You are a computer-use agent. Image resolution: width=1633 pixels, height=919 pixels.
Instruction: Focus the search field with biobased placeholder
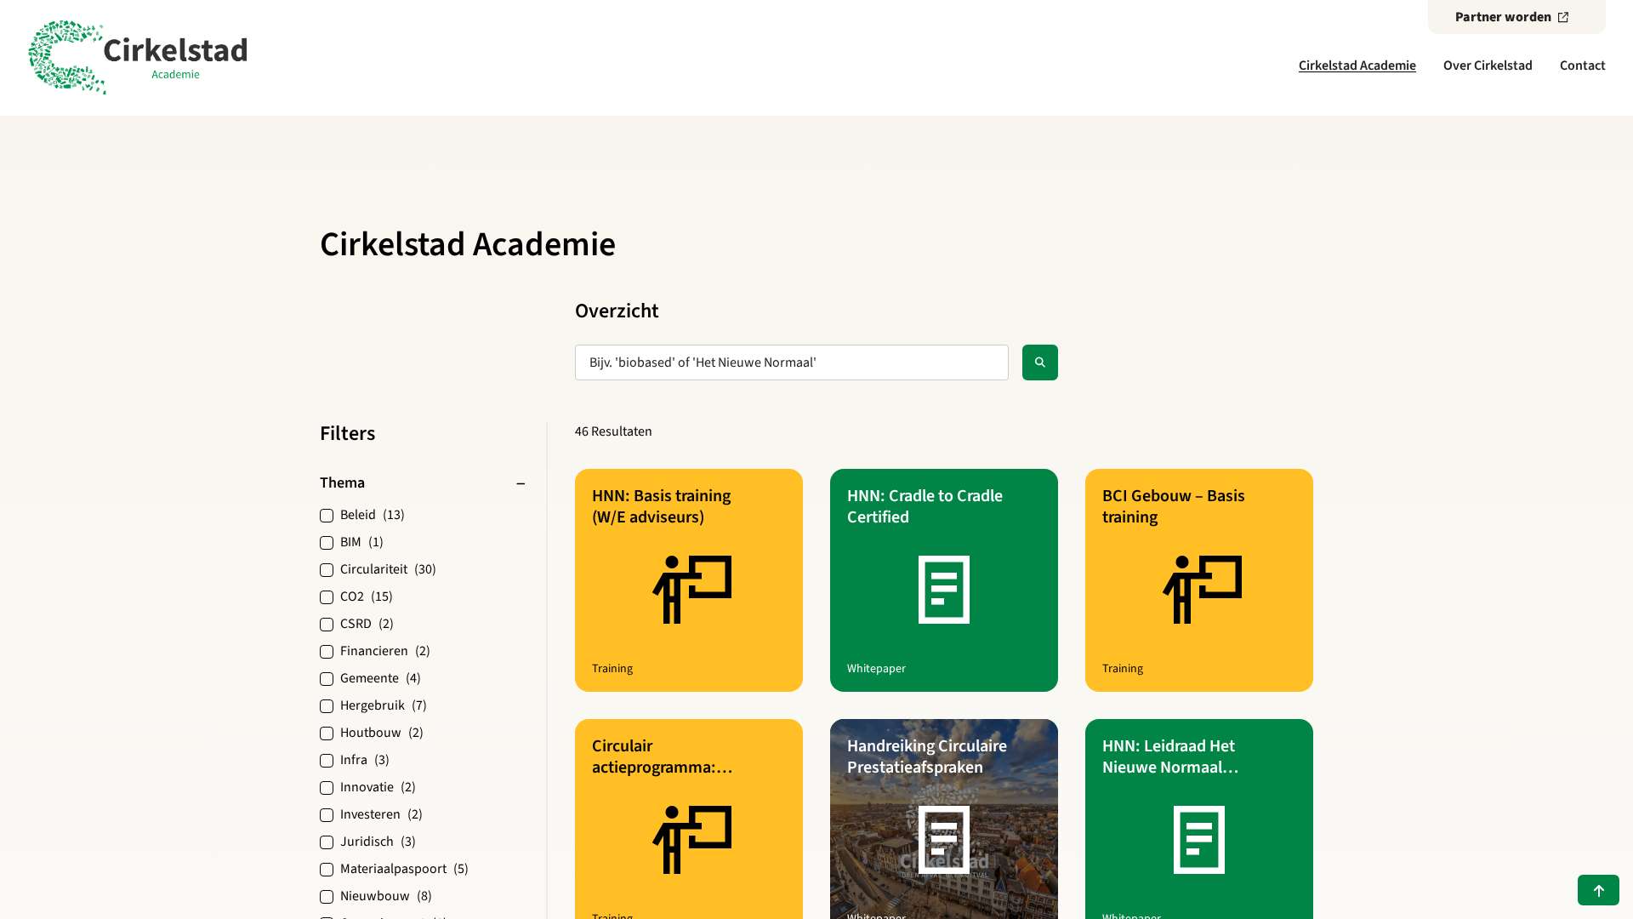pyautogui.click(x=791, y=362)
